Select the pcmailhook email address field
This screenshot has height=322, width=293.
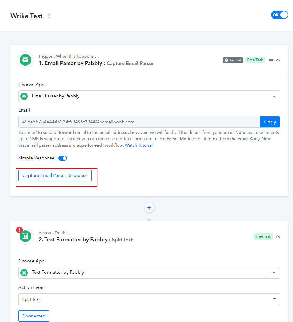(x=139, y=122)
